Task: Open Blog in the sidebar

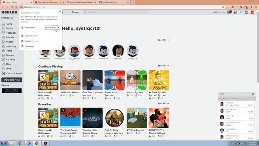Action: pyautogui.click(x=6, y=64)
